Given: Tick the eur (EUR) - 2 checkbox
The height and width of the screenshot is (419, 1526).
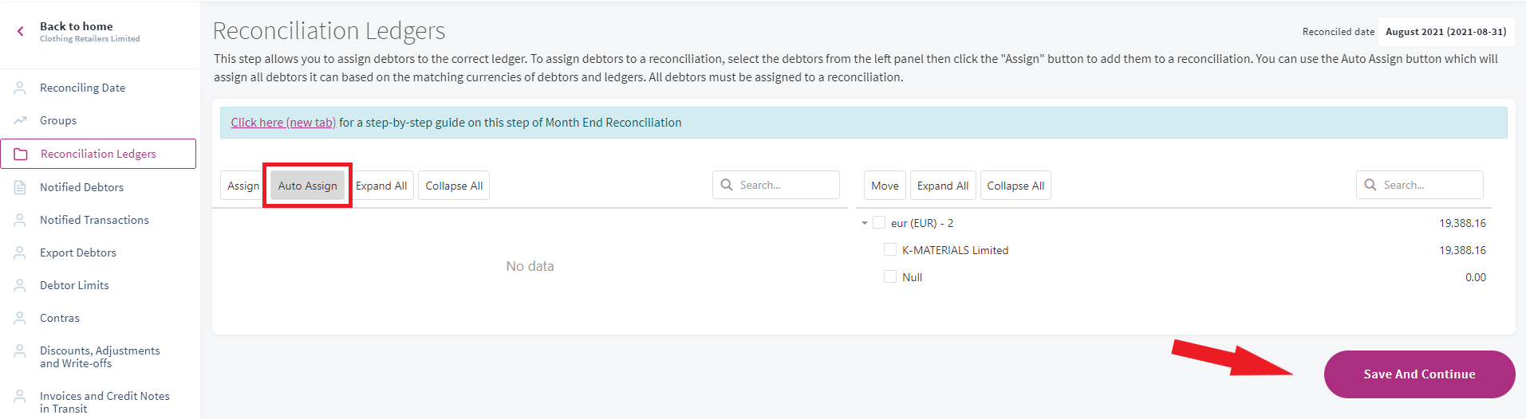Looking at the screenshot, I should pos(879,223).
